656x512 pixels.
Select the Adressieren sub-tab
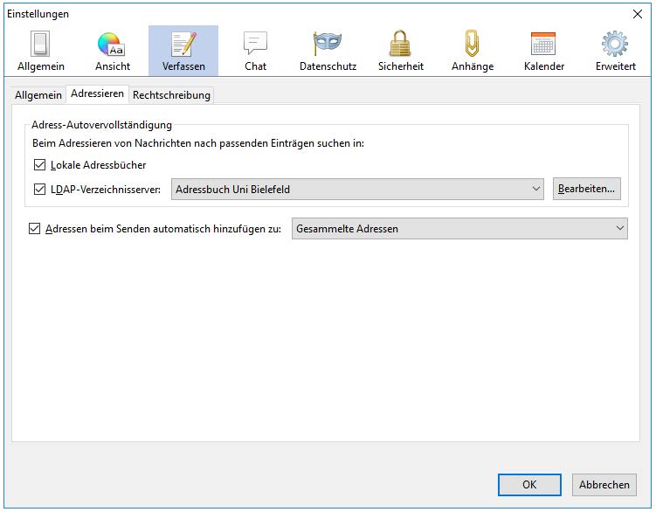point(97,93)
